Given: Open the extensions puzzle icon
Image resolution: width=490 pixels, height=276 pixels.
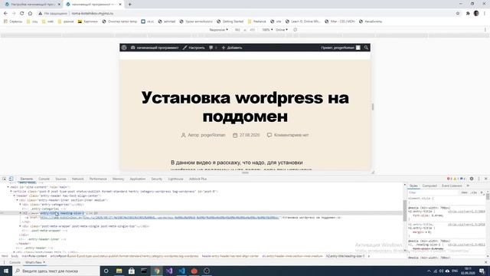Looking at the screenshot, I should pos(468,14).
